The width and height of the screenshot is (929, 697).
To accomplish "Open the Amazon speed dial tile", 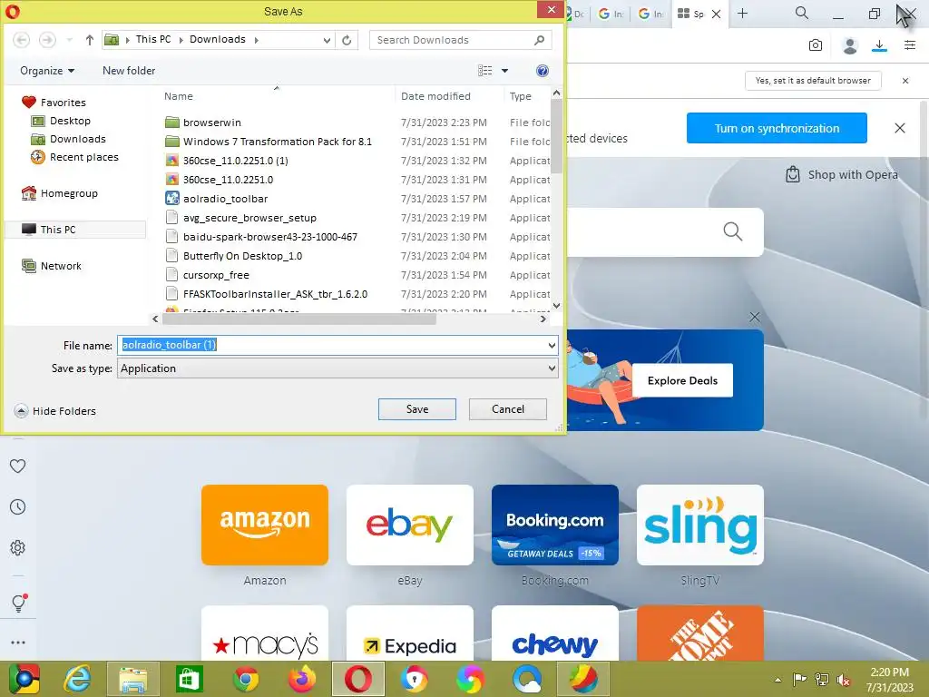I will pyautogui.click(x=265, y=525).
